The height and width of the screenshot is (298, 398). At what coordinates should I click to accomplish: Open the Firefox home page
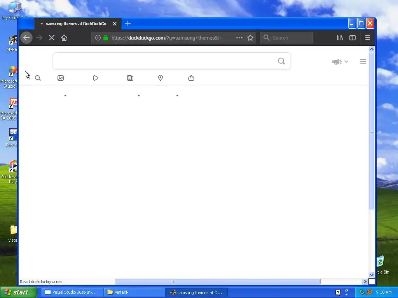pyautogui.click(x=64, y=38)
